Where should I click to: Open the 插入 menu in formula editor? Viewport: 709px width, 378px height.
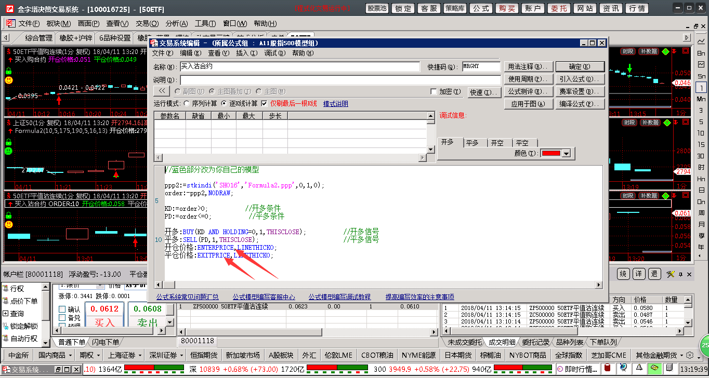tap(246, 53)
